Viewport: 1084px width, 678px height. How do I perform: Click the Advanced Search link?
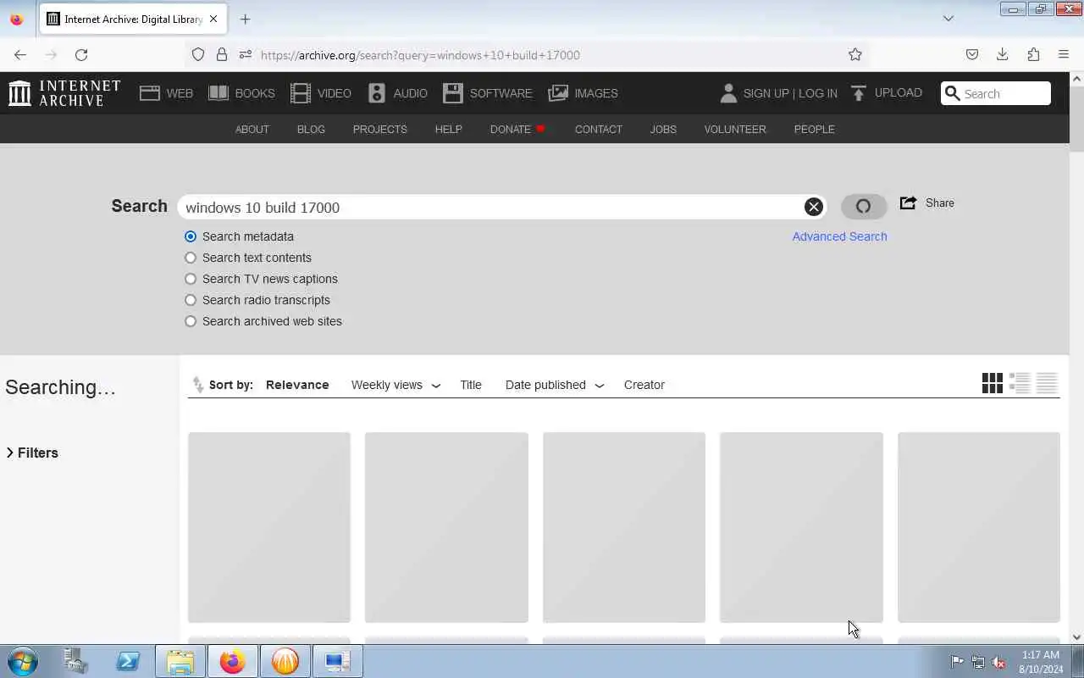click(839, 236)
